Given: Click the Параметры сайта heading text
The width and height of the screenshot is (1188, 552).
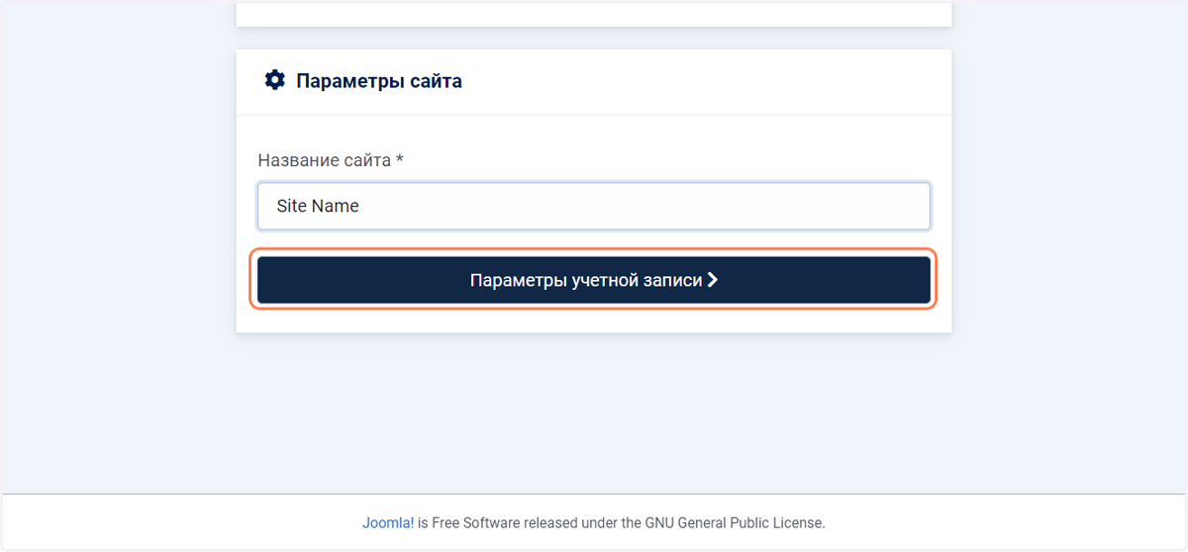Looking at the screenshot, I should (379, 81).
